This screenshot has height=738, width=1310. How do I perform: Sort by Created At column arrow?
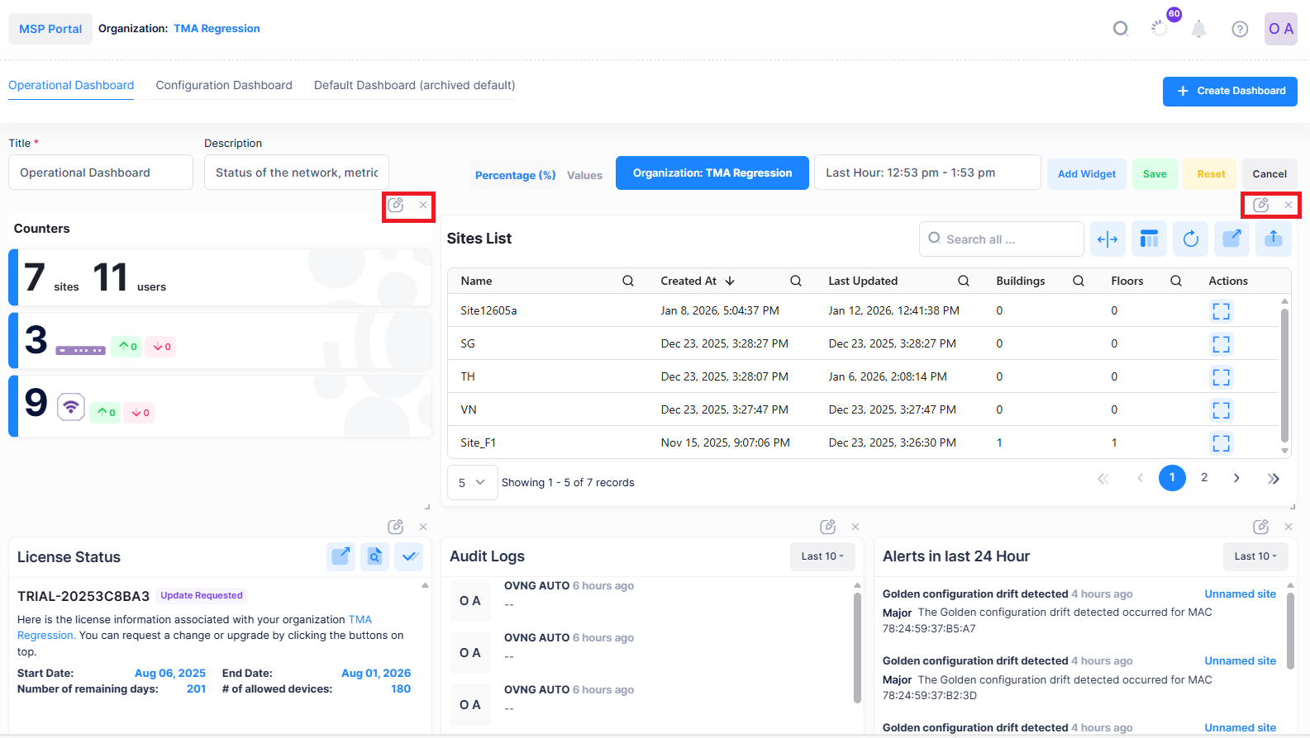click(730, 281)
